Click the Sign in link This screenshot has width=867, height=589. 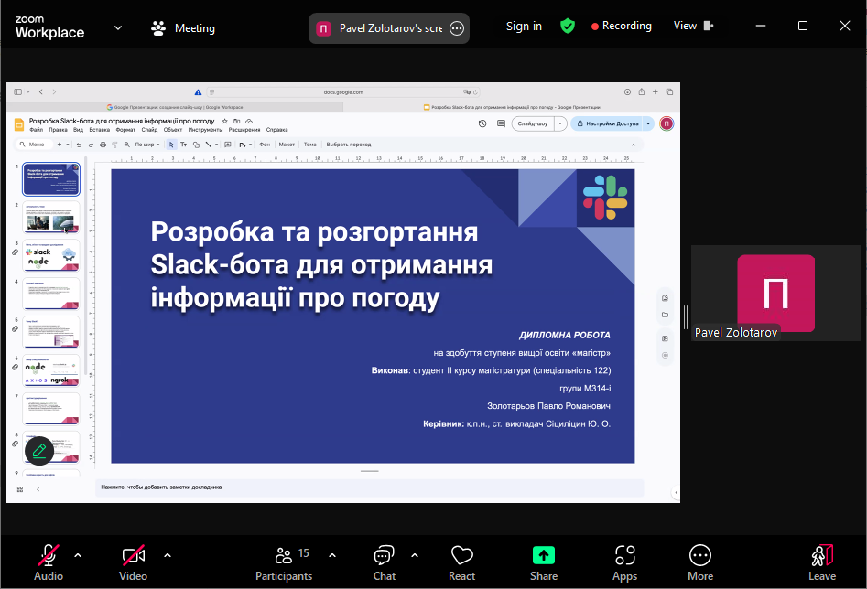point(524,27)
